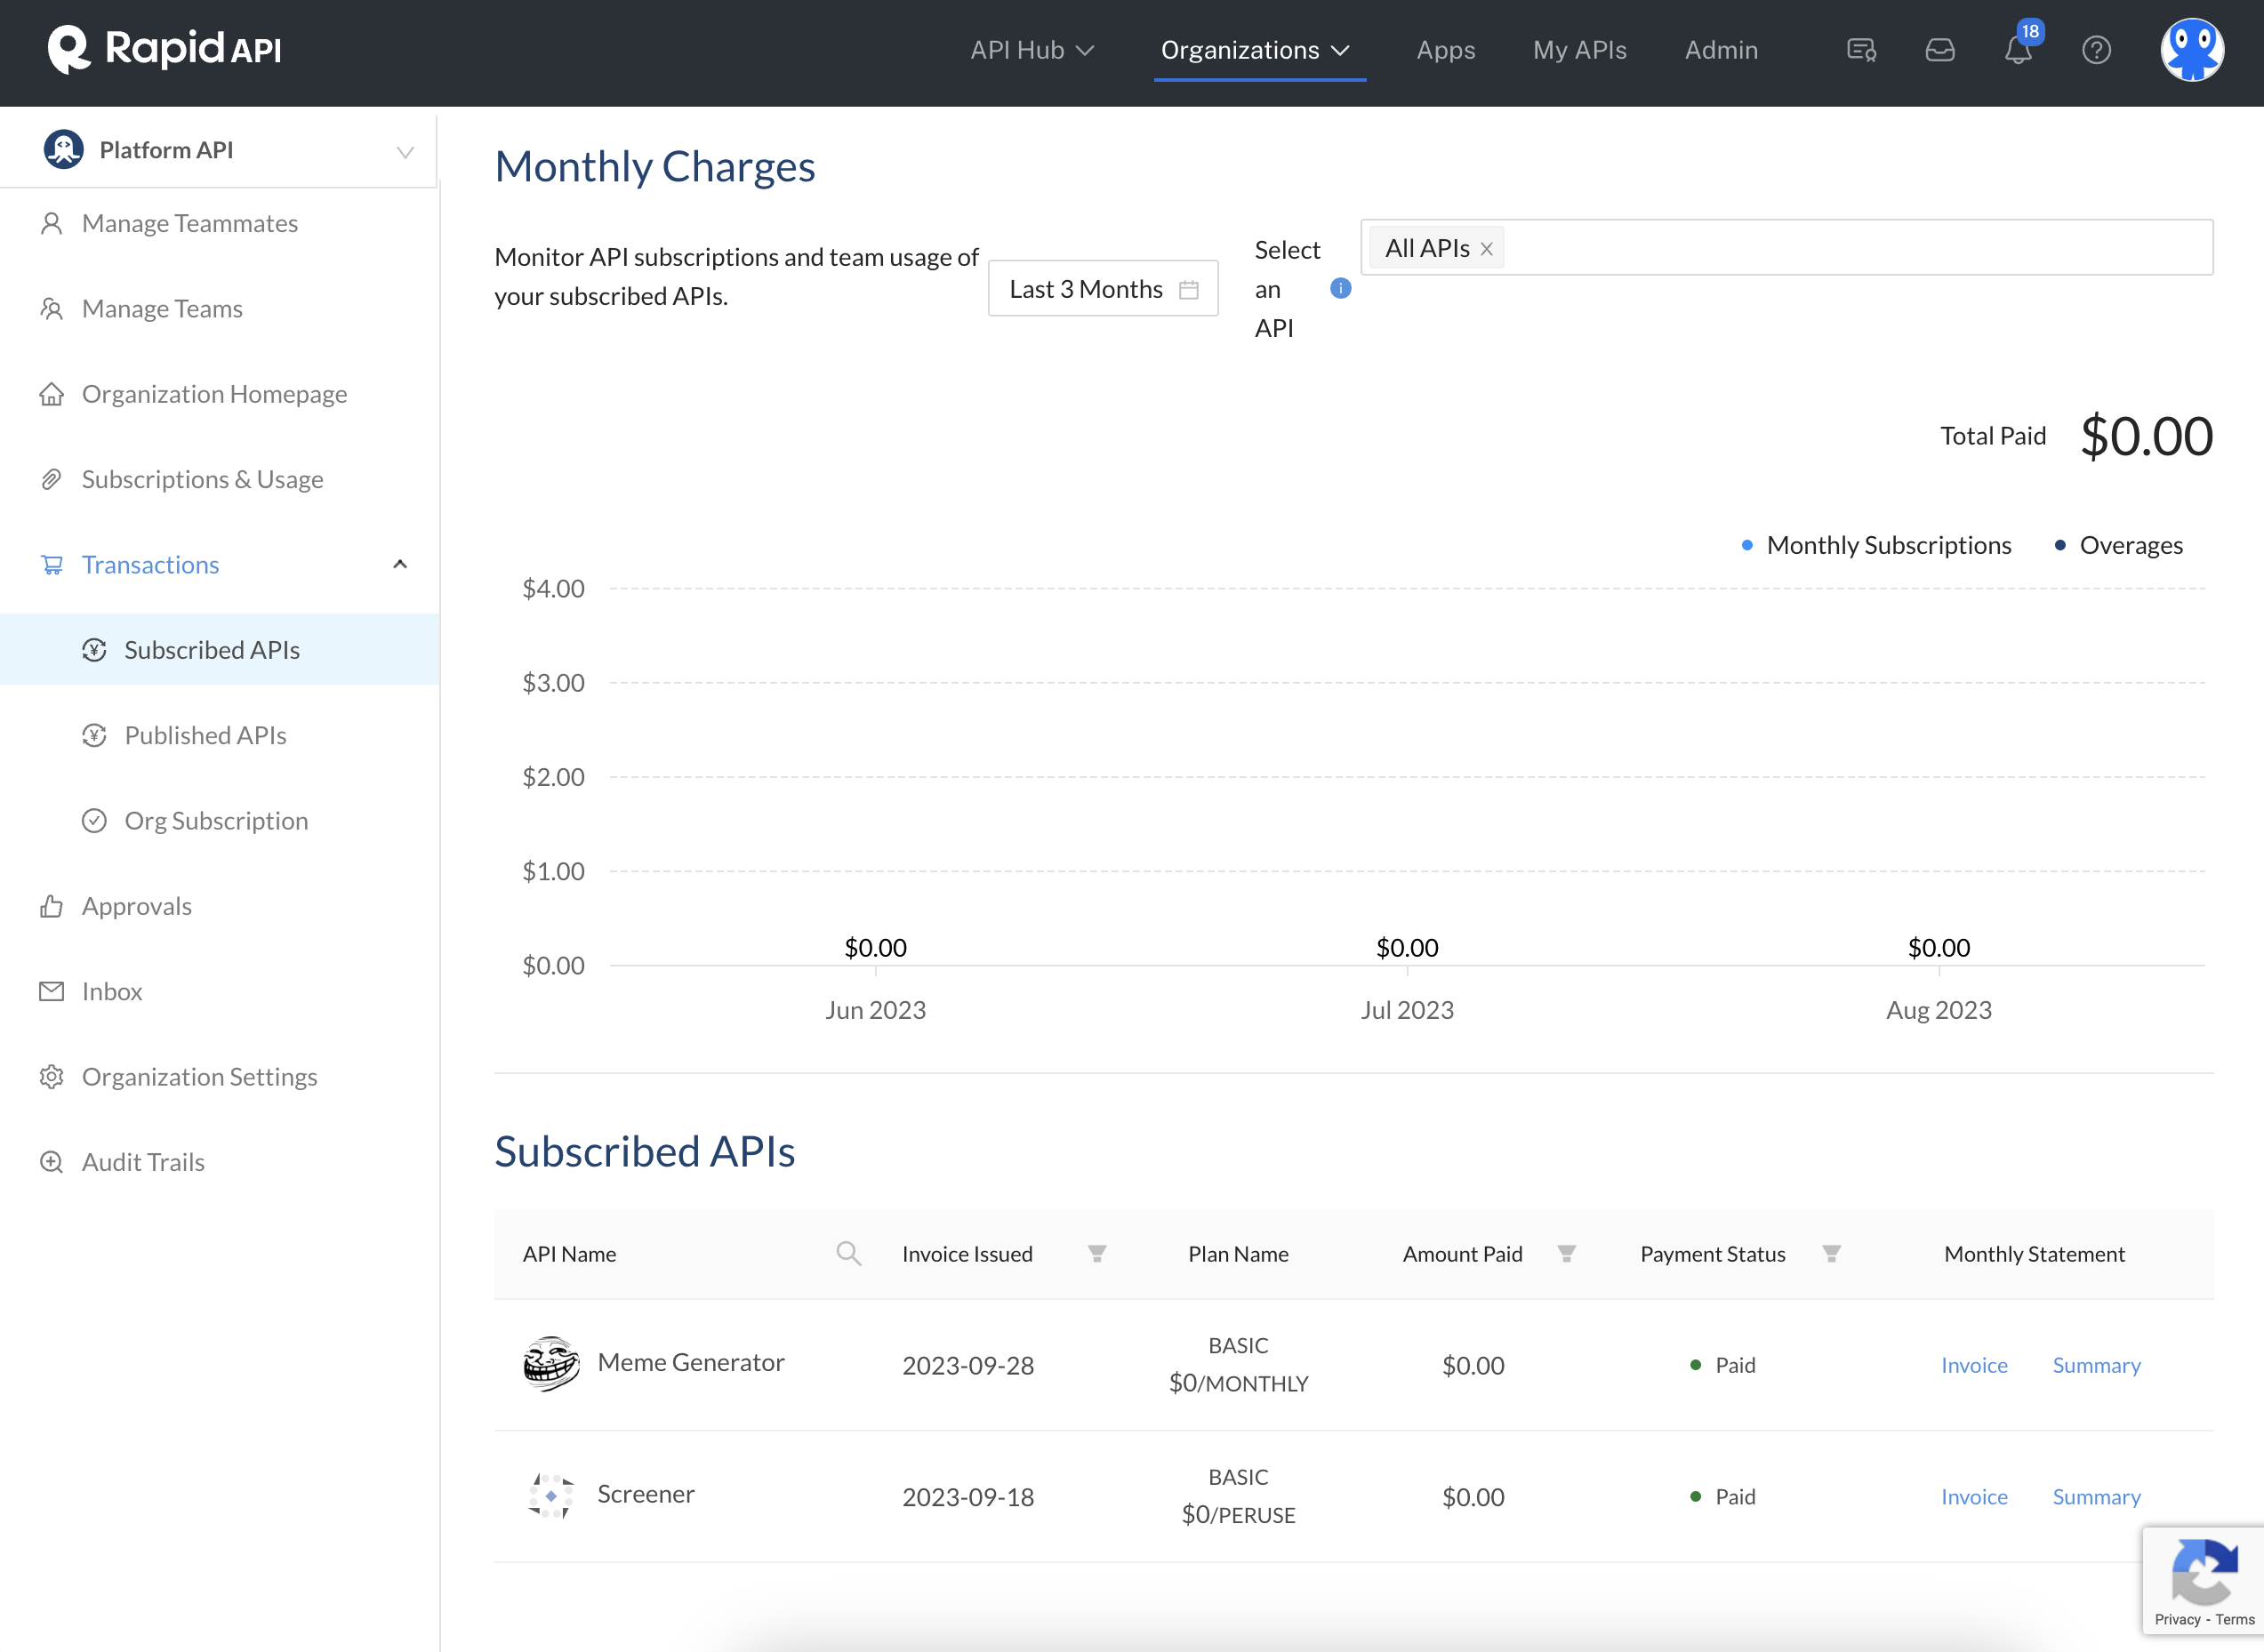Viewport: 2264px width, 1652px height.
Task: Click the Invoice Issued filter icon
Action: (x=1097, y=1253)
